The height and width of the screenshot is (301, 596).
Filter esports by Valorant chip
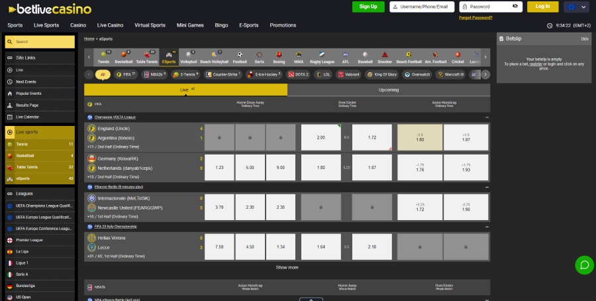pyautogui.click(x=349, y=74)
